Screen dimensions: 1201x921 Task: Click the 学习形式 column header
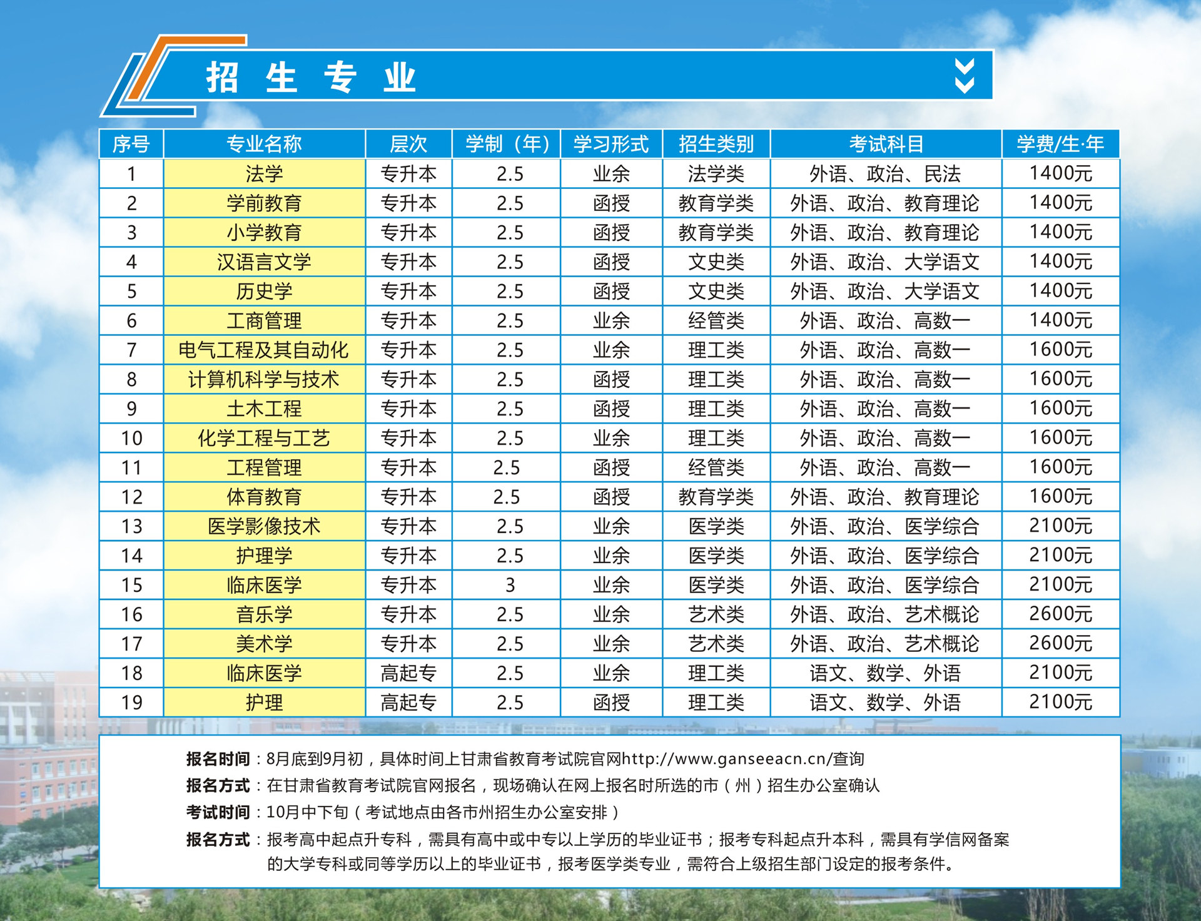[611, 145]
